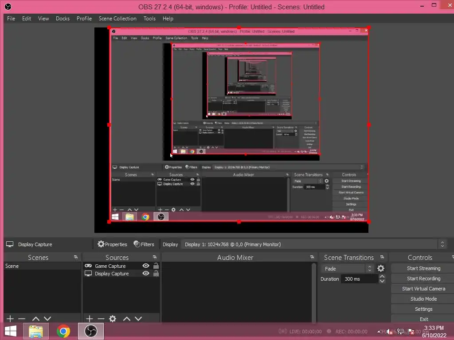Open source properties gear in Sources toolbar
Screen dimensions: 454x340
113,319
